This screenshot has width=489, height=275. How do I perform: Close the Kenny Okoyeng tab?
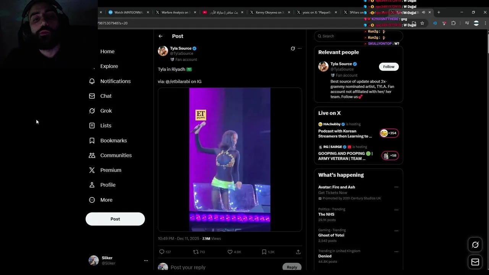click(289, 13)
